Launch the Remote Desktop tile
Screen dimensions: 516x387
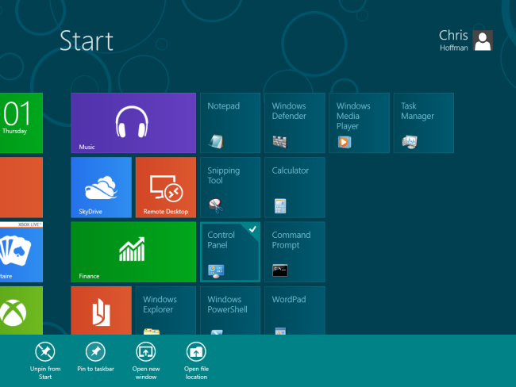(x=166, y=187)
